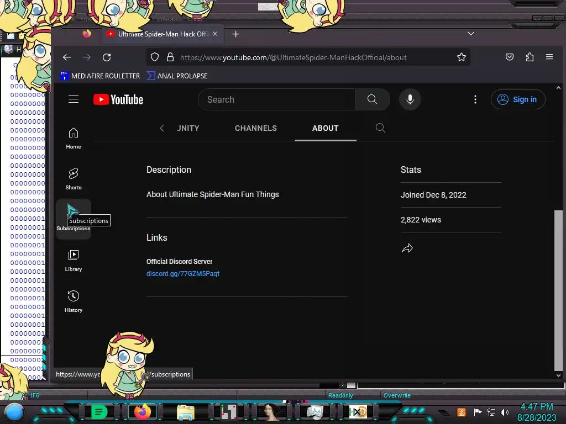Open Library in YouTube sidebar

74,261
